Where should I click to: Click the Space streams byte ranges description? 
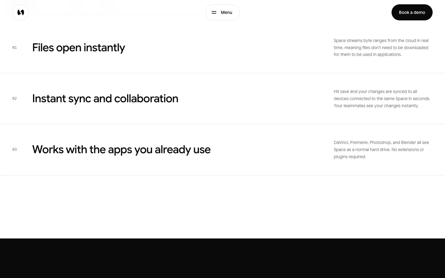click(381, 48)
